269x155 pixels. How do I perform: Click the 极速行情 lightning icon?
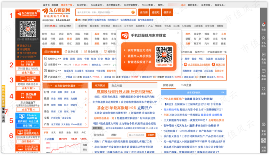pyautogui.click(x=213, y=64)
